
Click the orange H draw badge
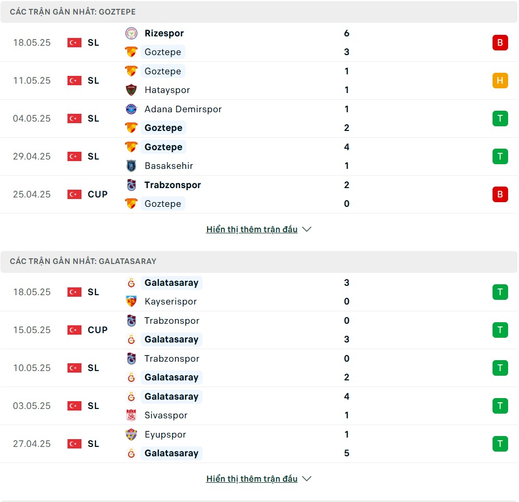point(500,81)
